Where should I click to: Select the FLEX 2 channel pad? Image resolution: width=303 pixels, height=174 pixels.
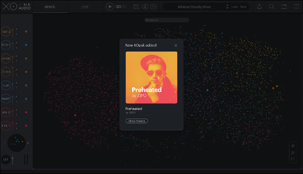point(6,31)
